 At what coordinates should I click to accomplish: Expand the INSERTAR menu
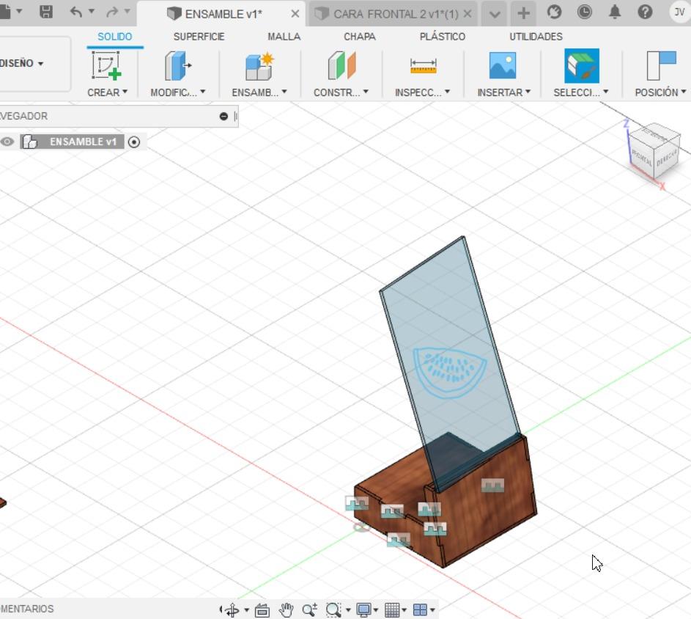click(x=503, y=92)
